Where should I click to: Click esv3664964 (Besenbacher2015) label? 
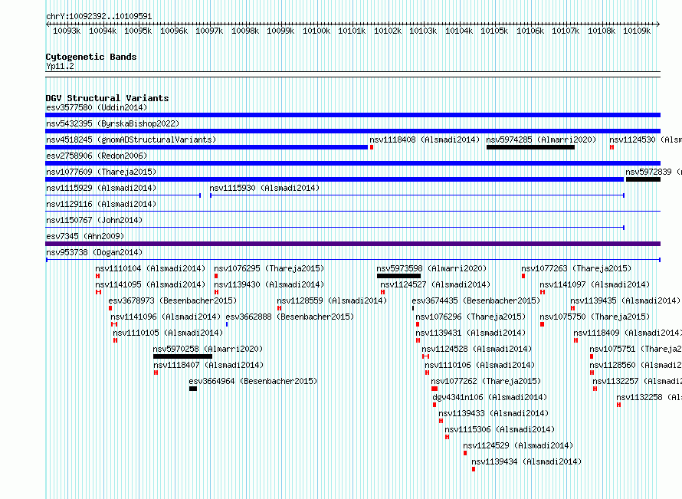click(253, 381)
